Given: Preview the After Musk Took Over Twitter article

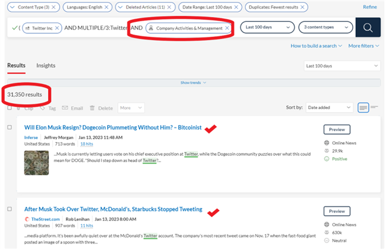Looking at the screenshot, I should [x=337, y=211].
